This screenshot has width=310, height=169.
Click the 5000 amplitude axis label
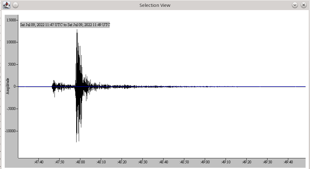12,64
